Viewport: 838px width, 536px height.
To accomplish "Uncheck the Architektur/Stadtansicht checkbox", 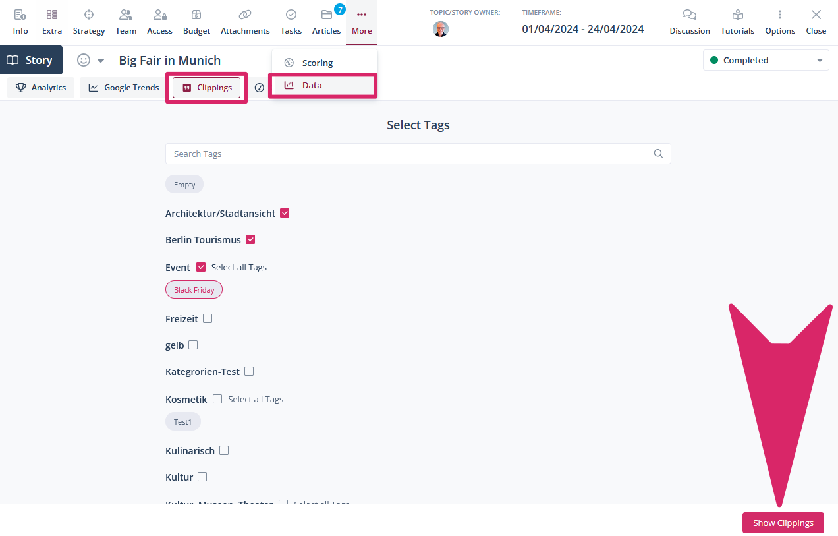I will pos(285,213).
